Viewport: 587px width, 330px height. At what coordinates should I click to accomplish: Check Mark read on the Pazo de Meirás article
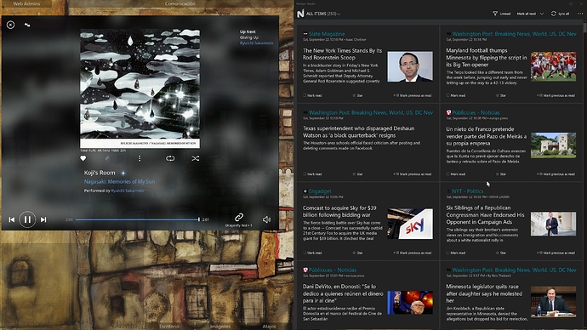click(x=456, y=174)
